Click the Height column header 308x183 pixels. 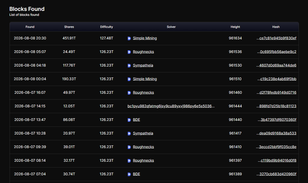pos(236,27)
